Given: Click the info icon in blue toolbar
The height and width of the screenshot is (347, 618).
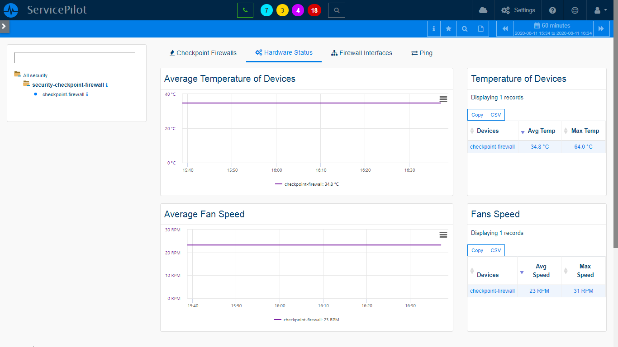Looking at the screenshot, I should click(433, 28).
